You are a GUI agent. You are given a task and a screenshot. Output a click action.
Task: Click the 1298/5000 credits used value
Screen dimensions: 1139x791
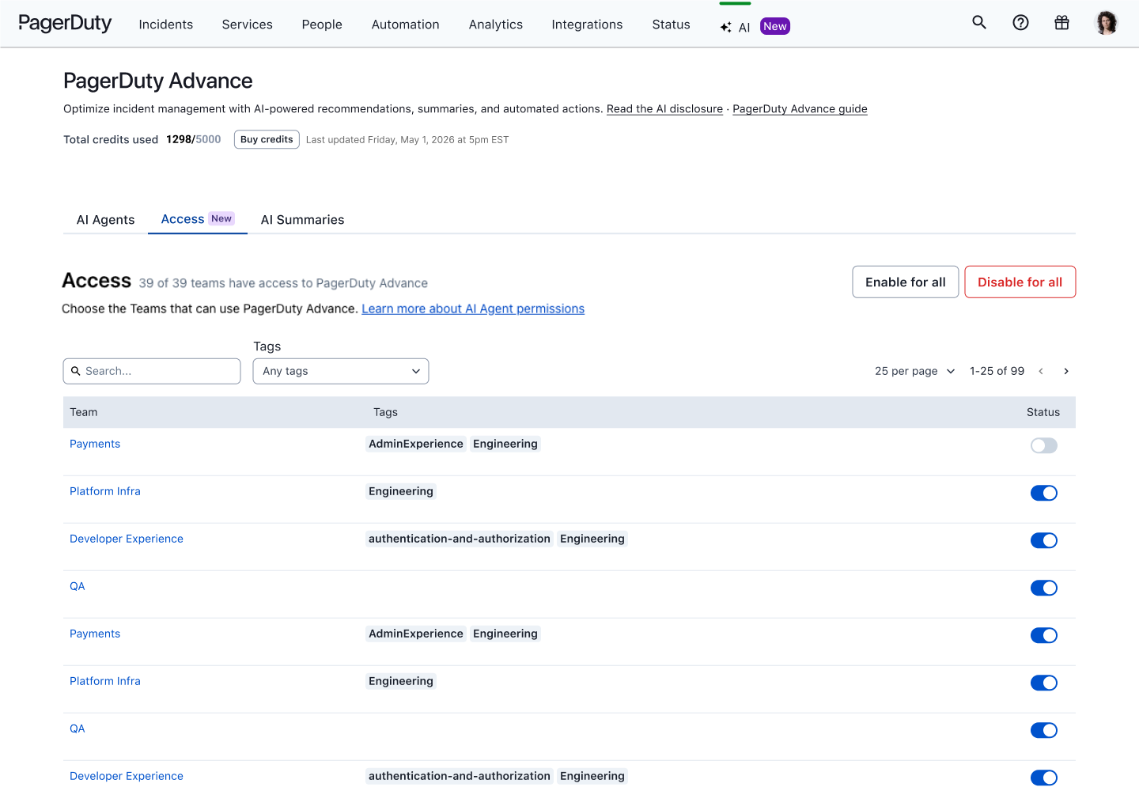coord(194,139)
